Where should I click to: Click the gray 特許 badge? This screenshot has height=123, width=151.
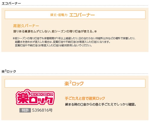pyautogui.click(x=25, y=110)
